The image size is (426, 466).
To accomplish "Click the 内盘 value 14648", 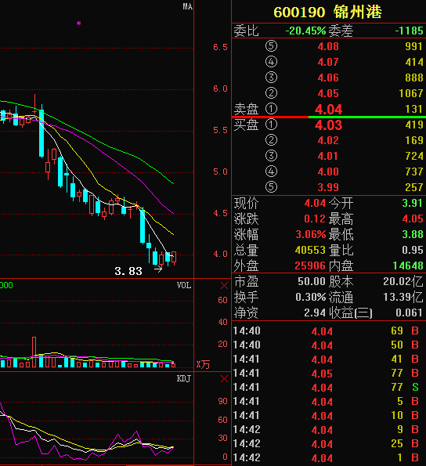I will point(408,266).
